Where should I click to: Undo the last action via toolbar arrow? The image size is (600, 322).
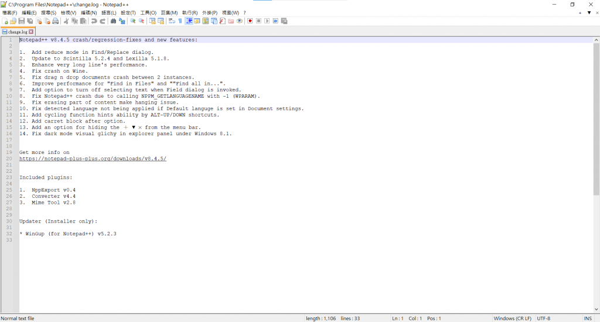click(x=94, y=21)
